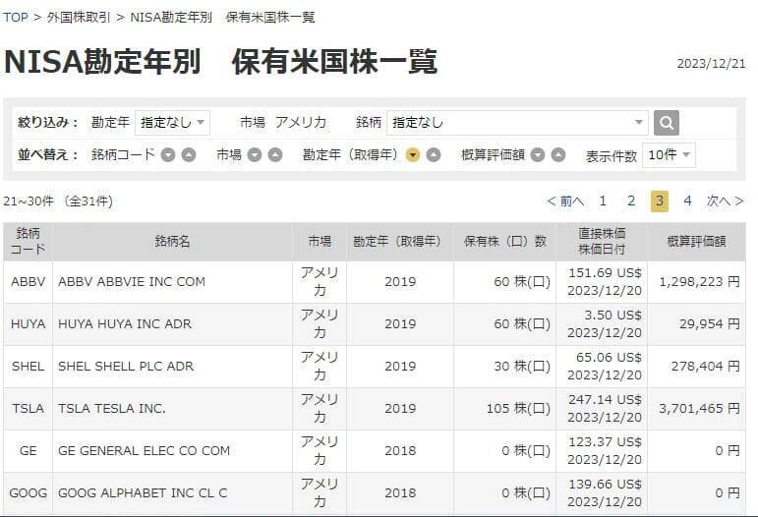758x517 pixels.
Task: Sort 市場 ascending arrow
Action: [x=275, y=155]
